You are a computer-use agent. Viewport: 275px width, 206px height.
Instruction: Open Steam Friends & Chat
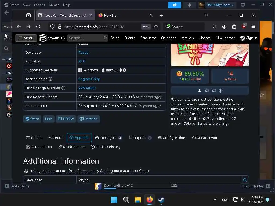(x=256, y=186)
